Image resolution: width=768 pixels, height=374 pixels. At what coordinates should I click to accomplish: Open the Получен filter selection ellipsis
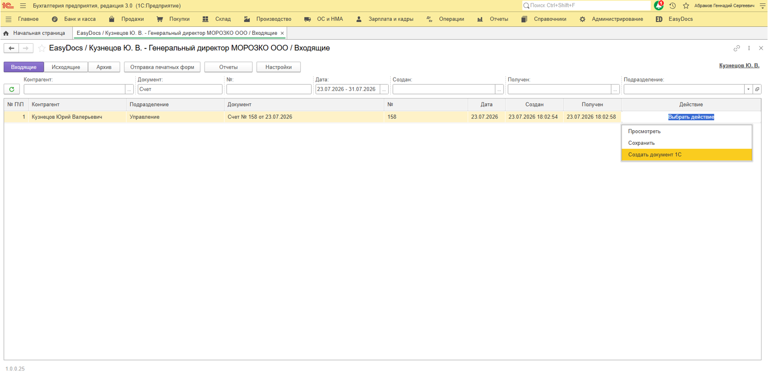[x=616, y=89]
